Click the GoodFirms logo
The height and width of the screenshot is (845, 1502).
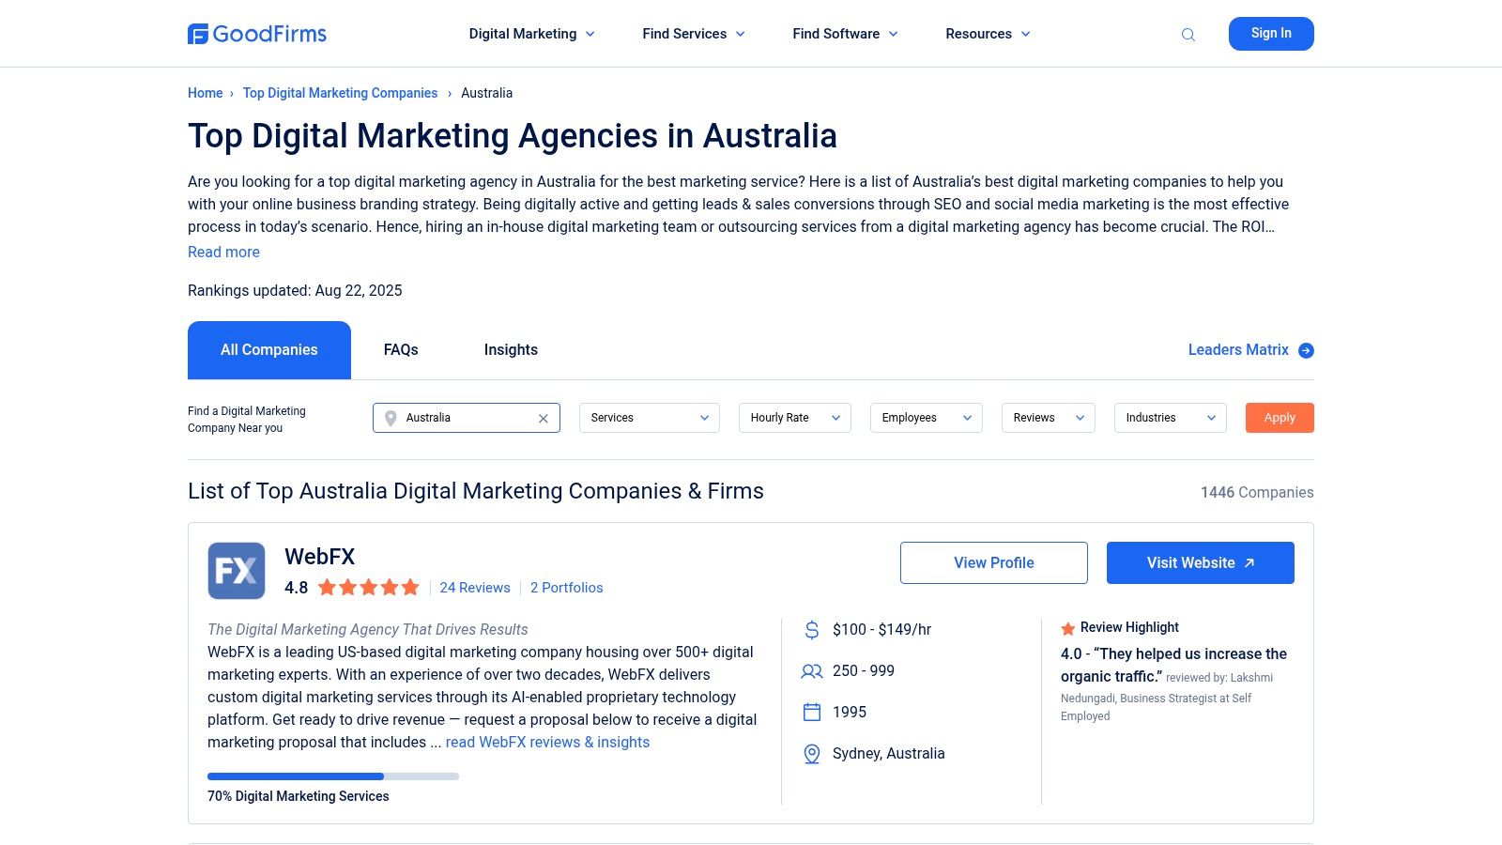pyautogui.click(x=257, y=34)
